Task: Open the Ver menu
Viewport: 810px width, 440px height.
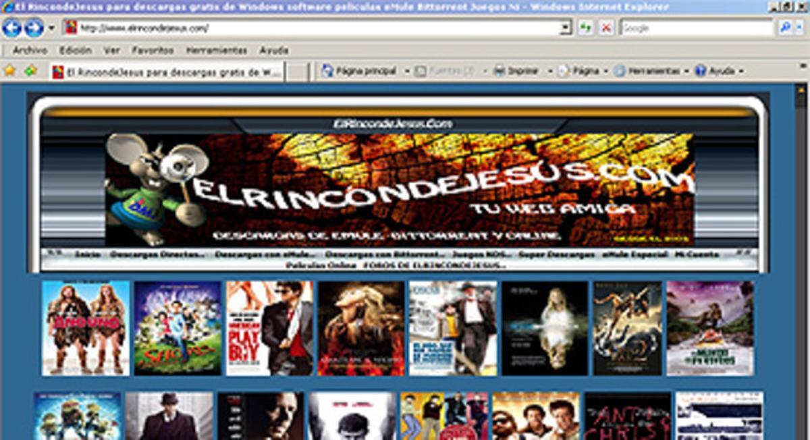Action: click(x=111, y=51)
